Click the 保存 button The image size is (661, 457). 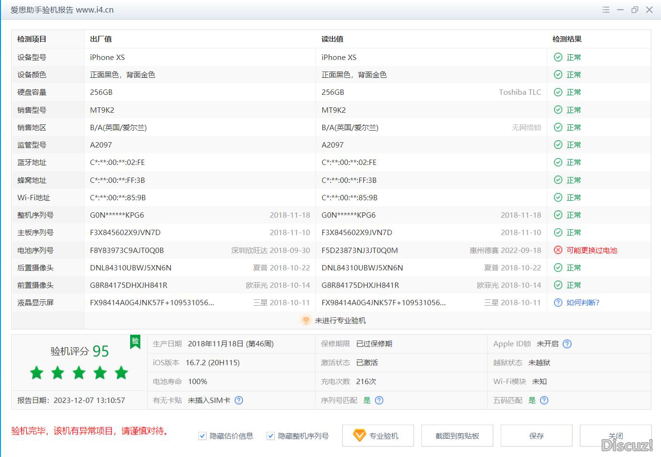537,436
